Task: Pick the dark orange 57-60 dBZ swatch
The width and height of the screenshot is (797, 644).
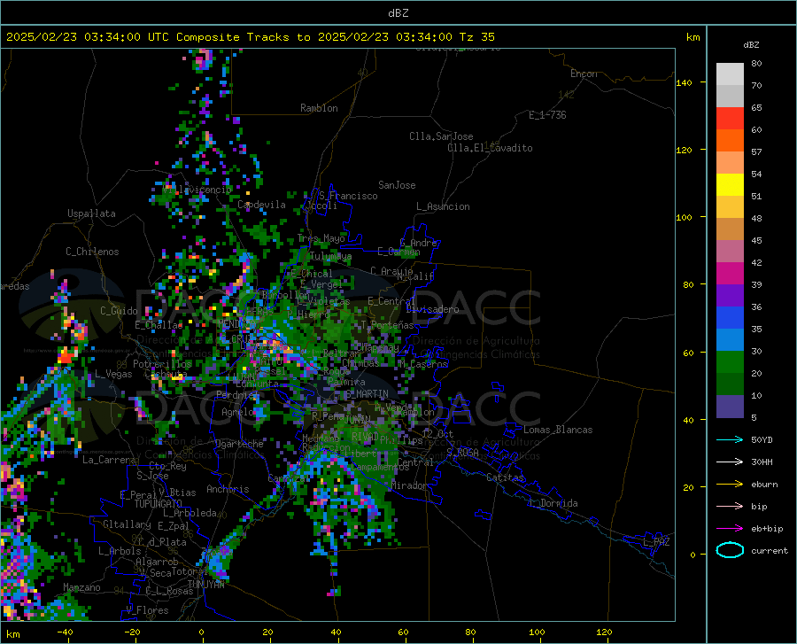Action: [x=730, y=141]
